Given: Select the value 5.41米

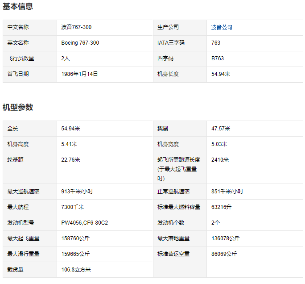Looking at the screenshot, I should point(69,144).
